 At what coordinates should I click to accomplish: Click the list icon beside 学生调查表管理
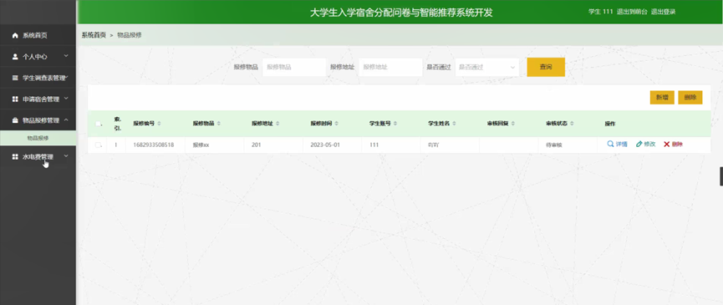click(x=15, y=78)
